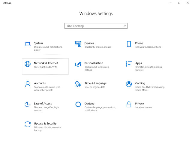Image resolution: width=192 pixels, height=150 pixels.
Task: Open Apps using its list icon
Action: [129, 64]
